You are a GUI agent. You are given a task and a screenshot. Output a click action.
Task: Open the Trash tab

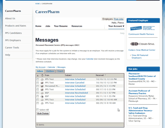pos(60,71)
